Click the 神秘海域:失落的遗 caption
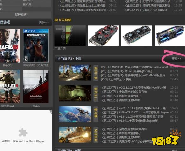This screenshot has width=185, height=151. click(36, 65)
